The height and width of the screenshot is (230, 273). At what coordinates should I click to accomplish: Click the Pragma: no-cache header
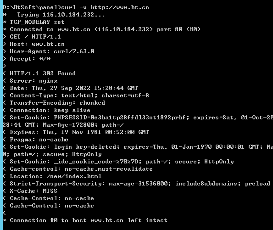tap(35, 140)
